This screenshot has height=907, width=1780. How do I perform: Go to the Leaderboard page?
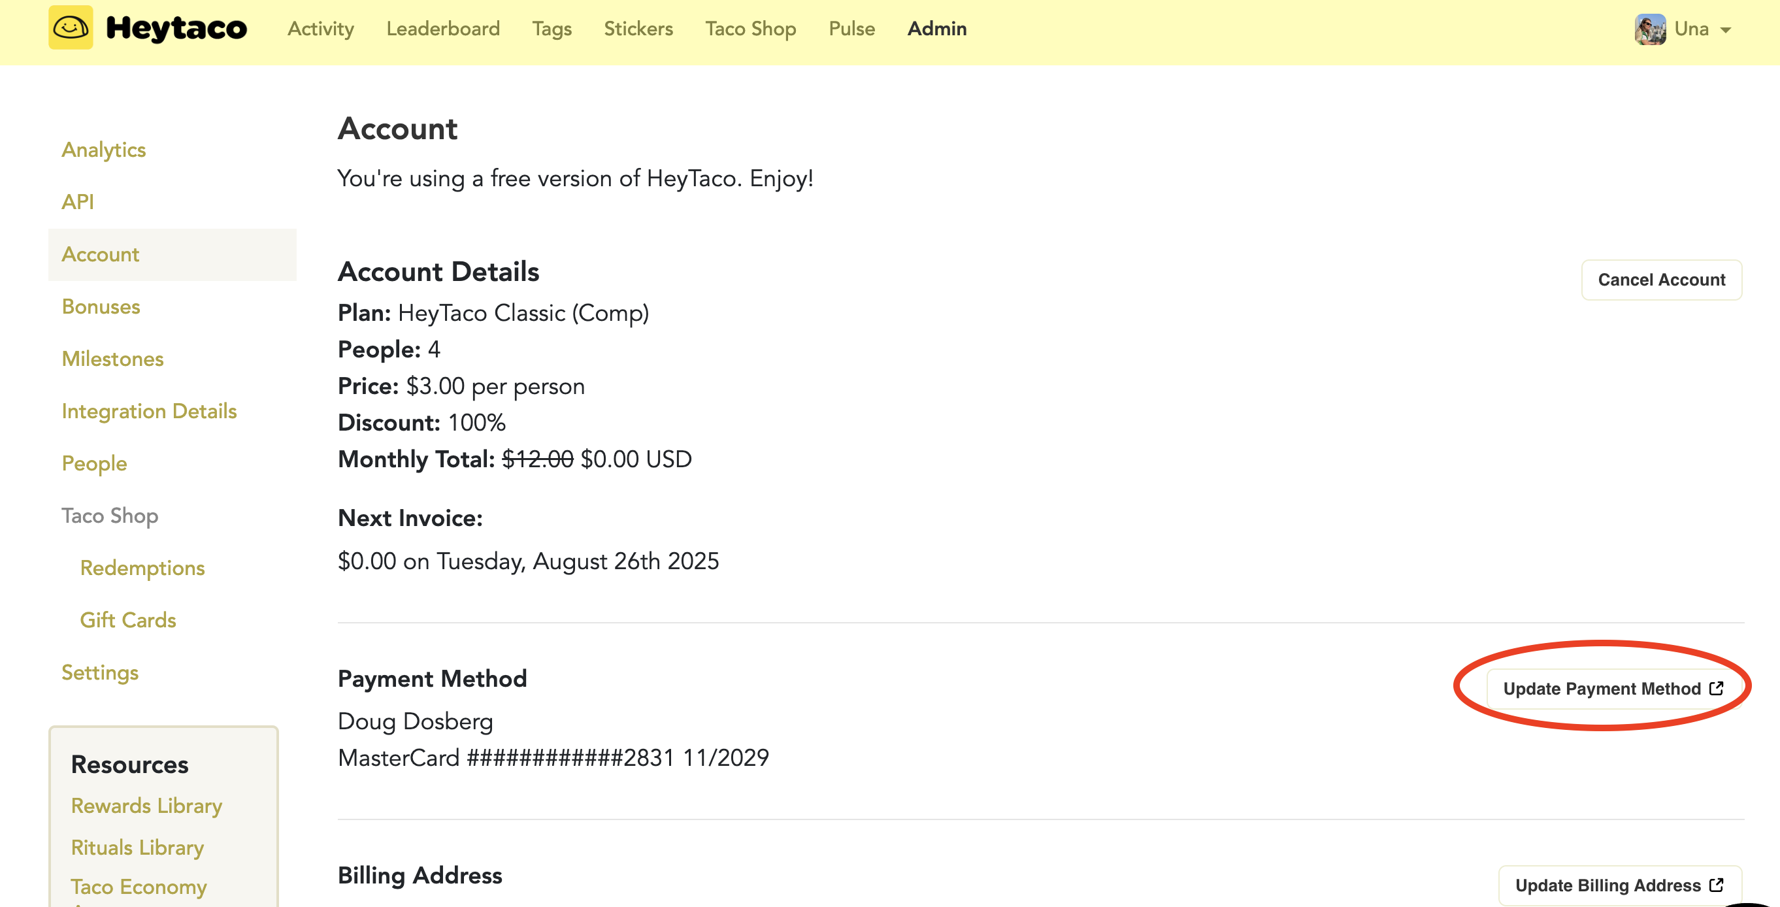click(443, 28)
